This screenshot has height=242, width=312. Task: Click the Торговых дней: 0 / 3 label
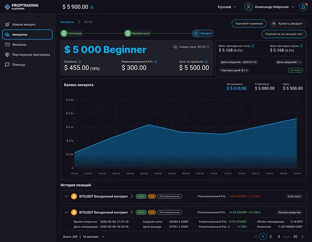pos(234,70)
